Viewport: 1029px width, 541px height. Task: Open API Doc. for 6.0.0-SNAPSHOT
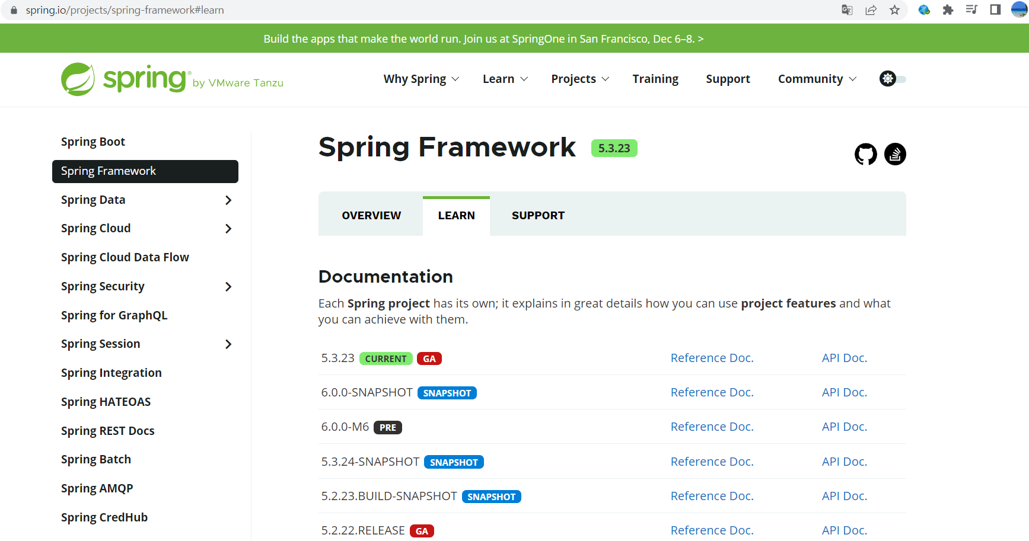pyautogui.click(x=845, y=392)
